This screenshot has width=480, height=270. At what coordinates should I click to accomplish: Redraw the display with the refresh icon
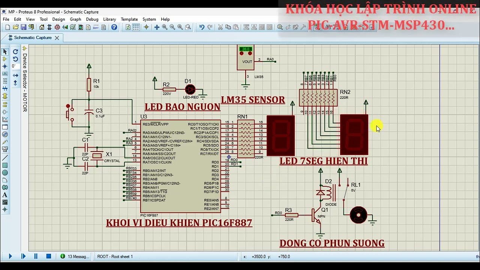pyautogui.click(x=128, y=27)
